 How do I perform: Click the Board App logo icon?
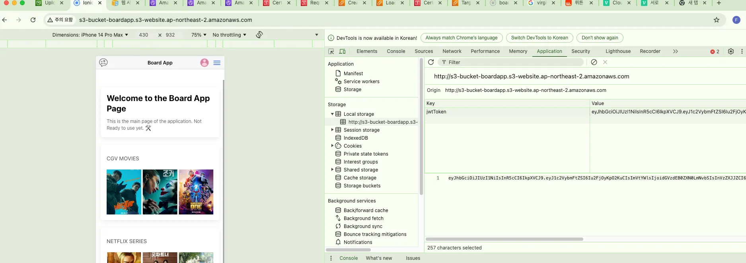pyautogui.click(x=103, y=62)
